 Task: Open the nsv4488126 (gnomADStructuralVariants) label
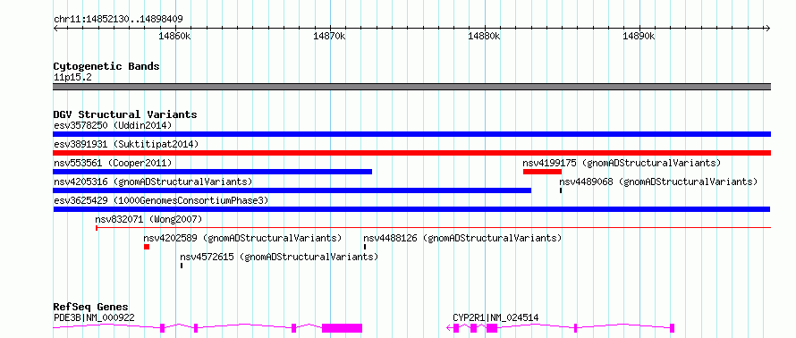pyautogui.click(x=462, y=238)
